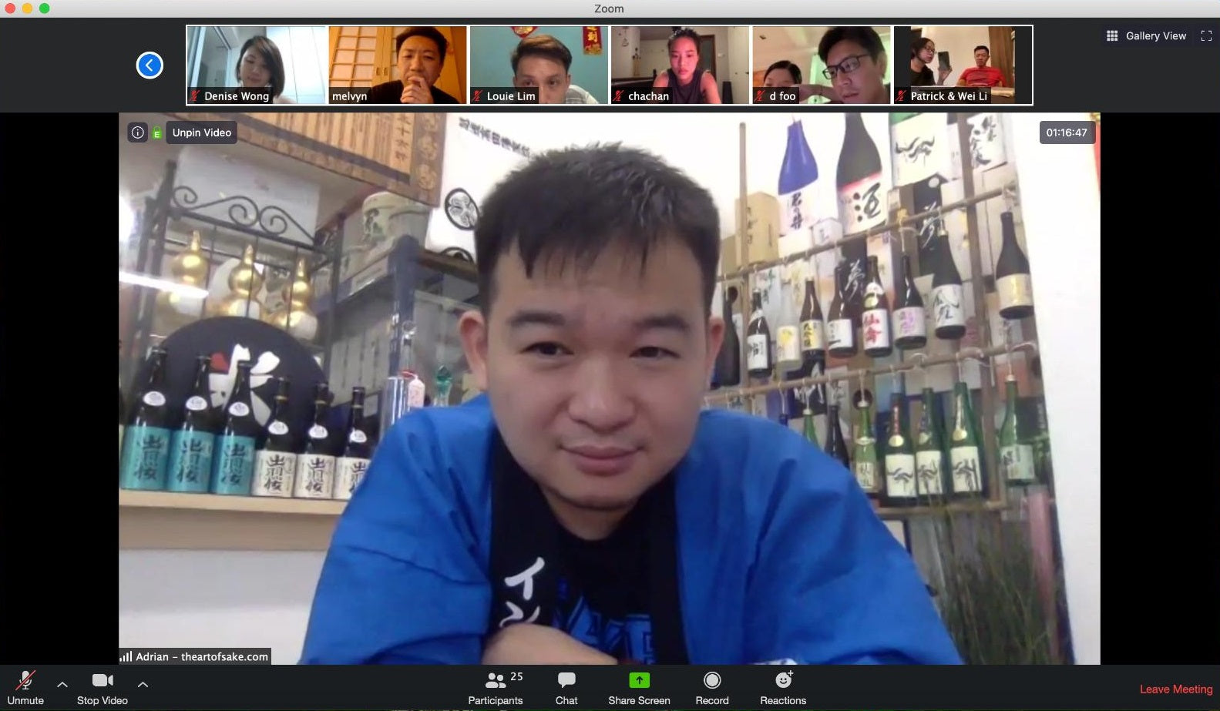
Task: Select Denise Wong's video thumbnail
Action: [x=256, y=65]
